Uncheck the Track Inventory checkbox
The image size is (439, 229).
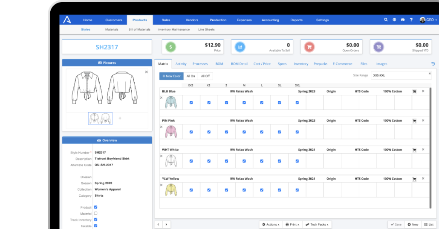click(95, 220)
